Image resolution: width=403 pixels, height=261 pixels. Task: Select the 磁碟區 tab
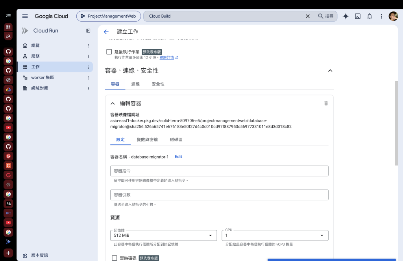176,140
